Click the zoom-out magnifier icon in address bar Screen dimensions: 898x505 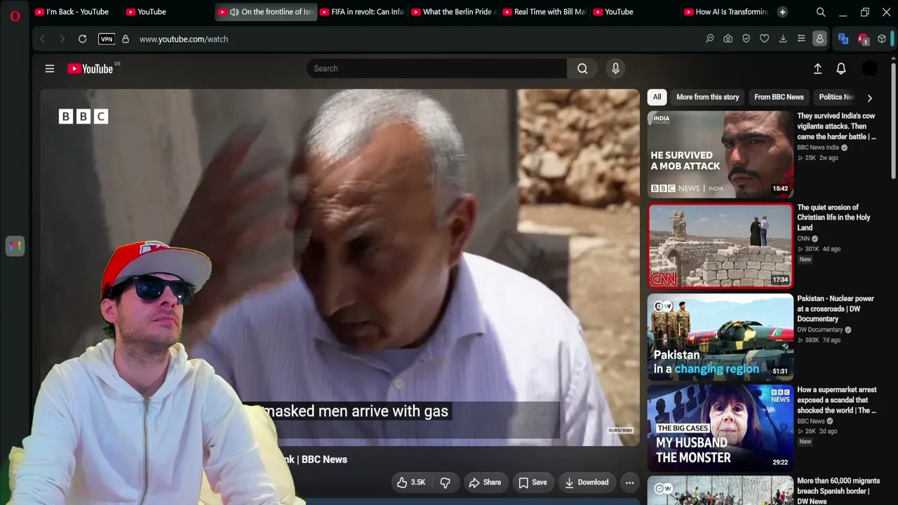pos(710,39)
